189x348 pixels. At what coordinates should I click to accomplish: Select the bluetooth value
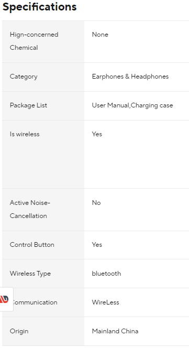click(x=106, y=274)
